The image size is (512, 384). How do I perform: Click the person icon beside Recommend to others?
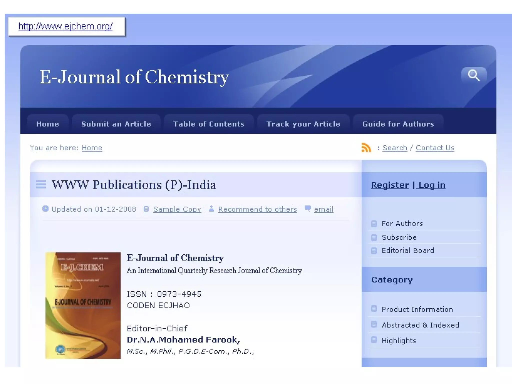click(x=211, y=208)
